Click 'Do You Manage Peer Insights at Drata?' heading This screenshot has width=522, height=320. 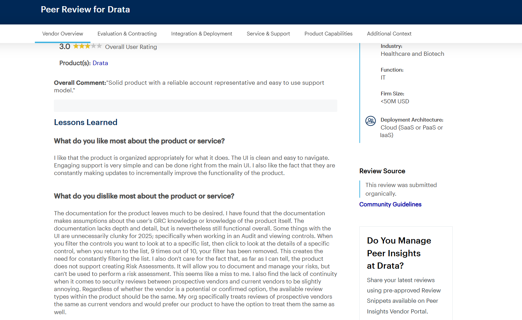(399, 253)
